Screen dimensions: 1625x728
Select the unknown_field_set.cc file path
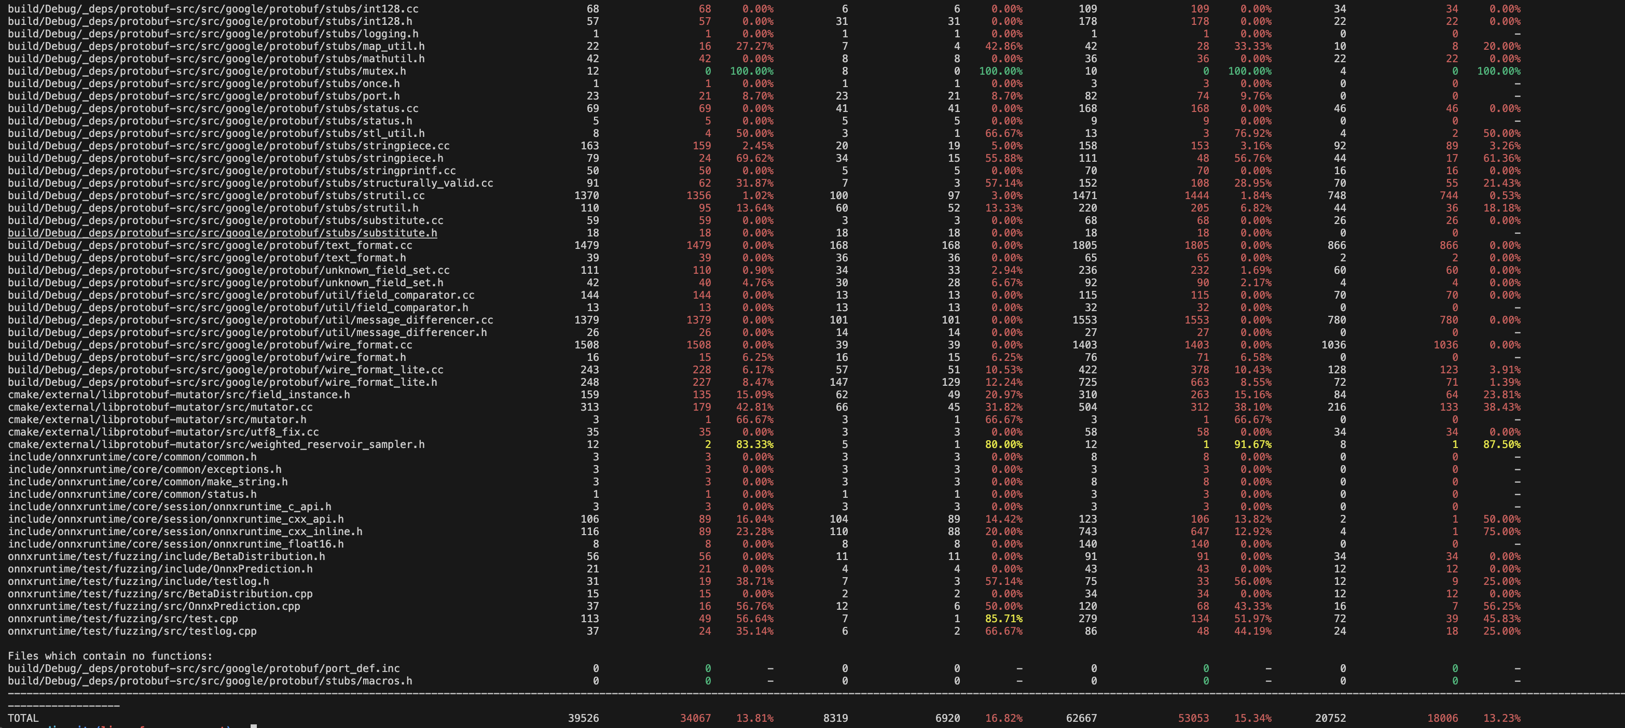(228, 270)
